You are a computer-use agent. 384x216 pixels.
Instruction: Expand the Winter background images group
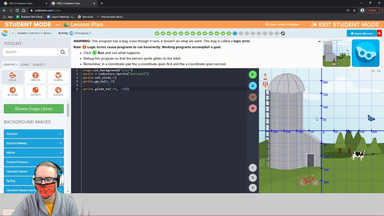coord(34,153)
